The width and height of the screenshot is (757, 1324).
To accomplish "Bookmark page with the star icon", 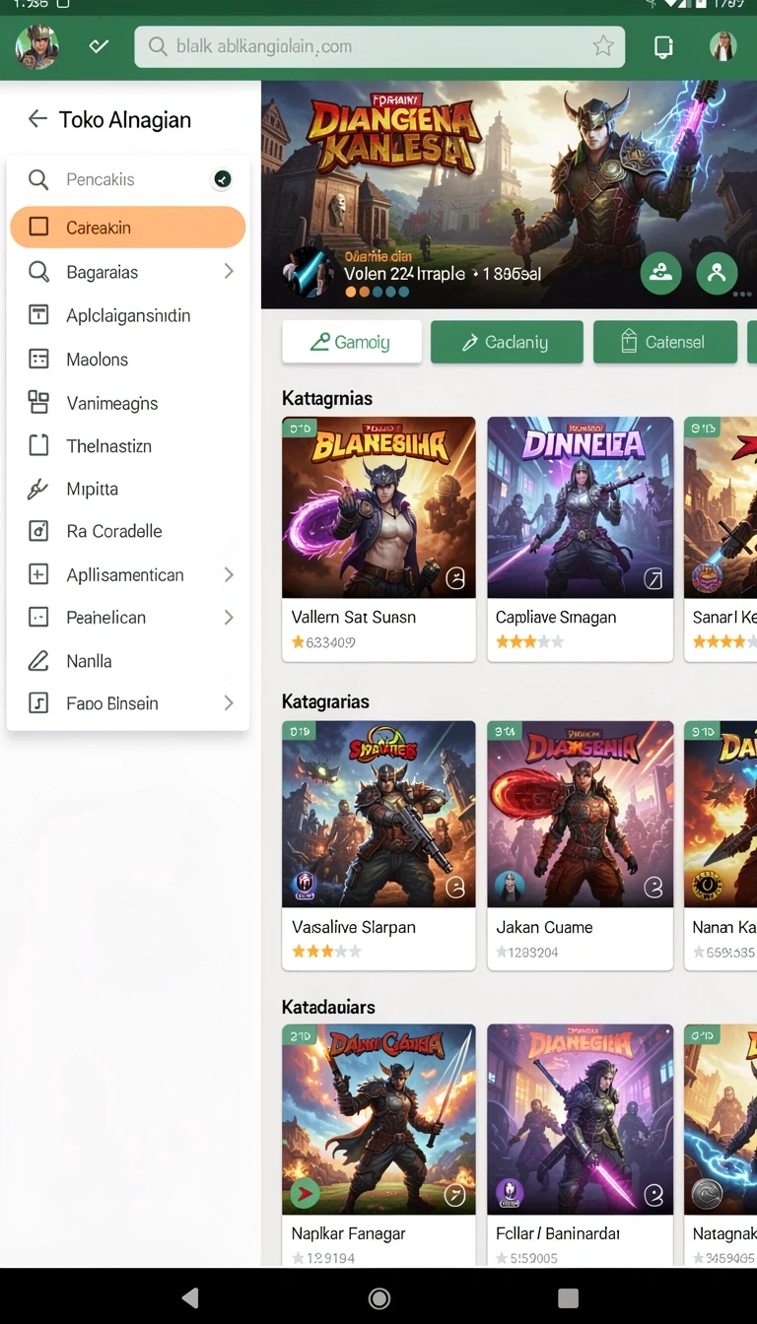I will [x=603, y=46].
